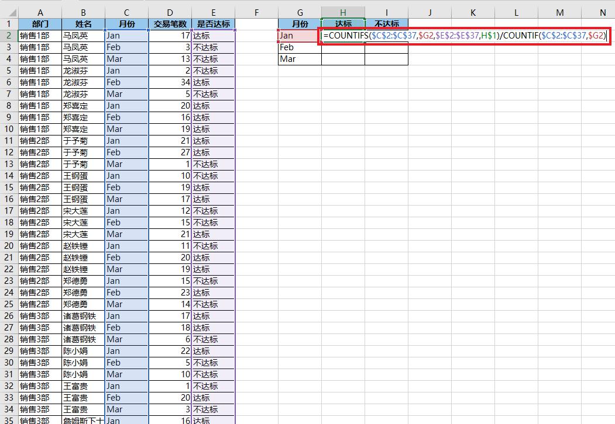The image size is (615, 424).
Task: Click transaction count 6 in row 28
Action: click(170, 339)
